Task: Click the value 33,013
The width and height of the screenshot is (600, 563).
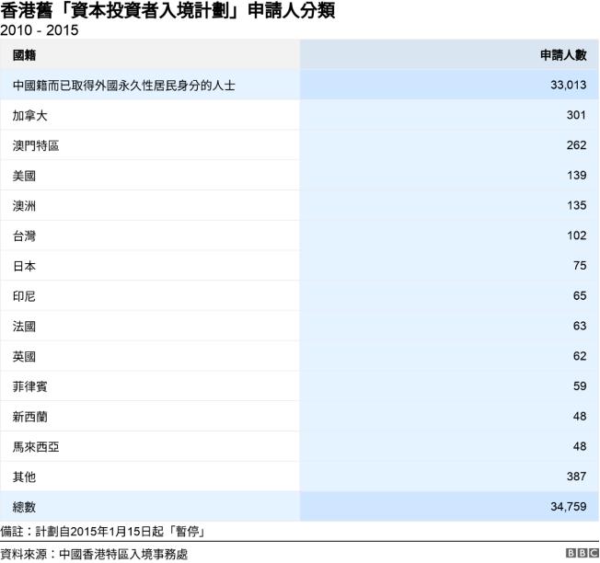Action: [568, 85]
